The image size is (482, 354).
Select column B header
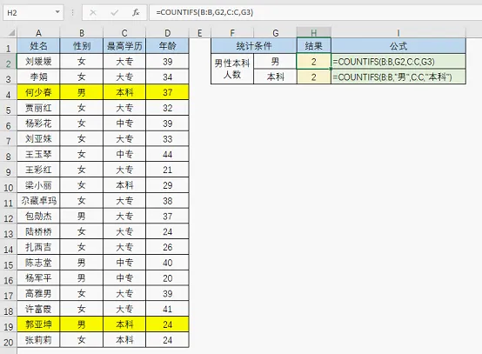82,33
